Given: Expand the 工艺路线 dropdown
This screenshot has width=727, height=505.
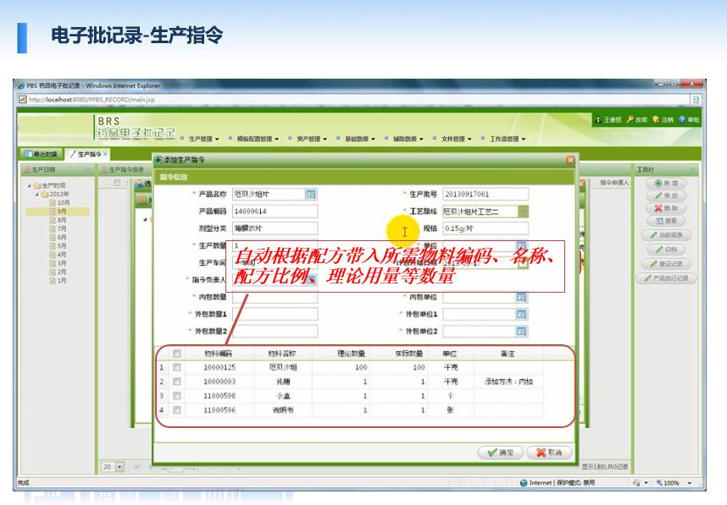Looking at the screenshot, I should coord(523,211).
